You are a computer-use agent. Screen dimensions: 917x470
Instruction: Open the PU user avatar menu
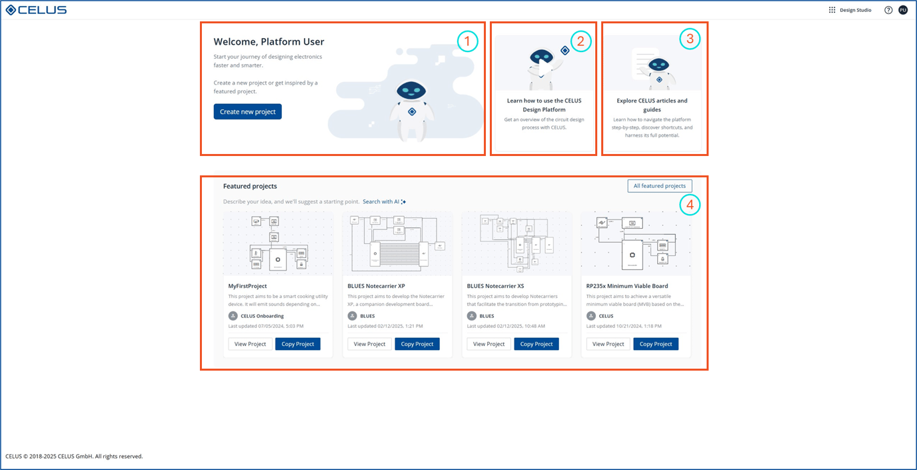click(903, 10)
